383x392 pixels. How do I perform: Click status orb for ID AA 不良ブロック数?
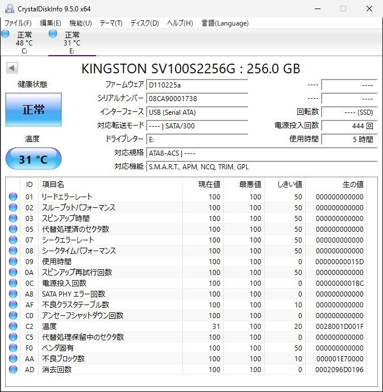(x=13, y=358)
